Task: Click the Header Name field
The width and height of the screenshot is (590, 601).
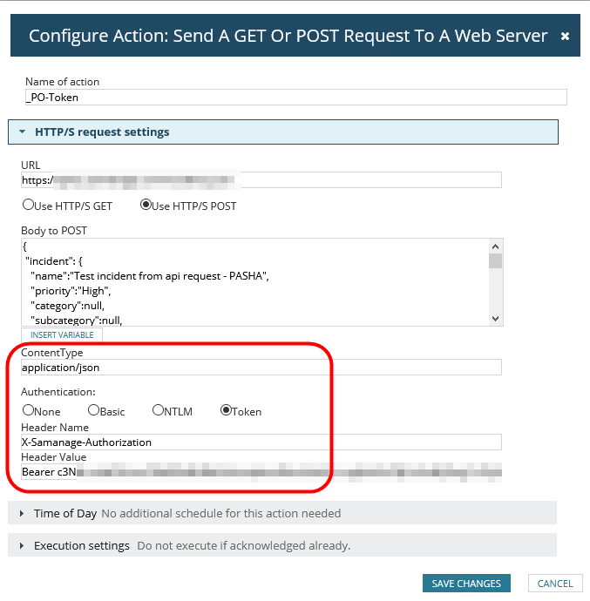Action: 261,442
